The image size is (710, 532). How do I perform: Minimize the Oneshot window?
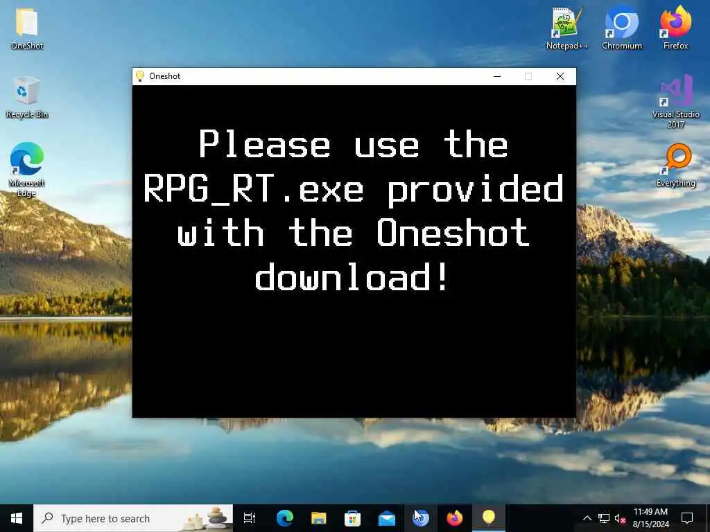point(497,76)
